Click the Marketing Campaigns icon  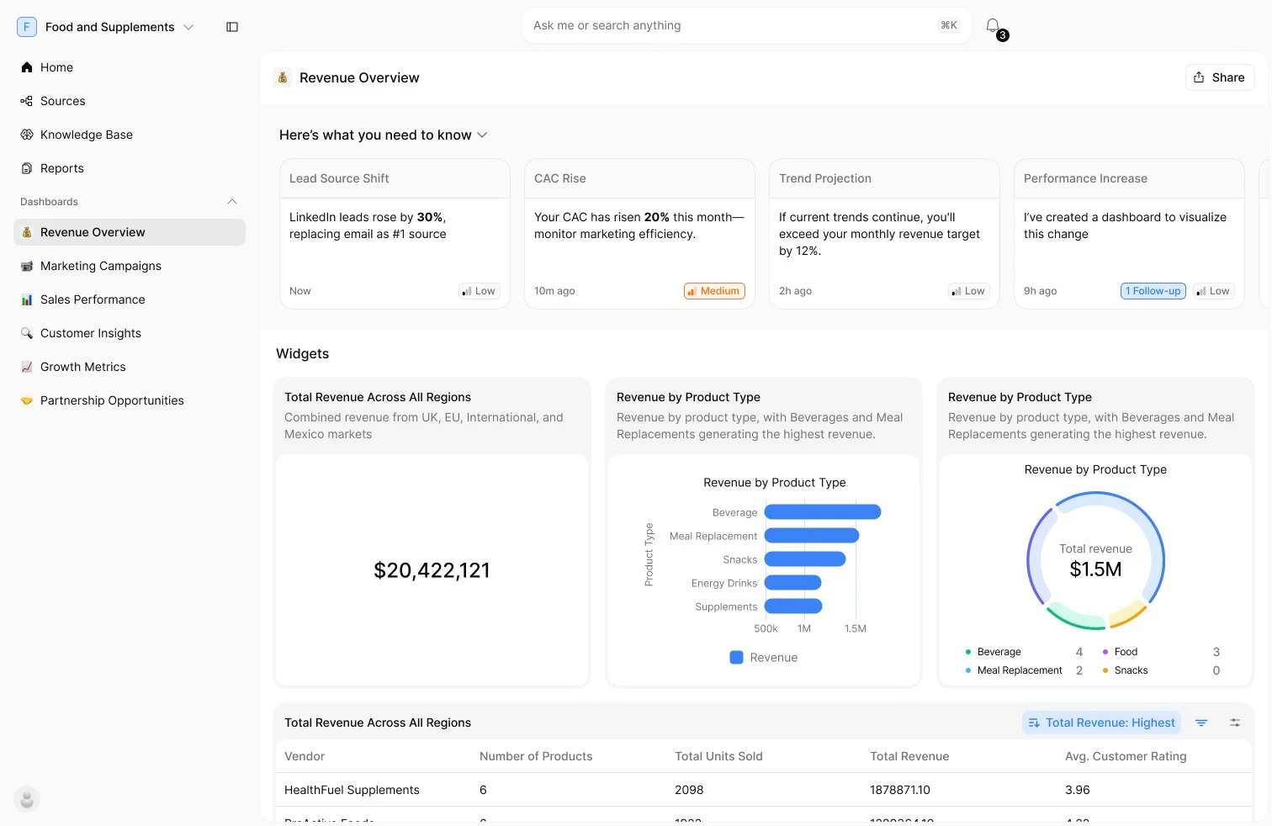27,266
